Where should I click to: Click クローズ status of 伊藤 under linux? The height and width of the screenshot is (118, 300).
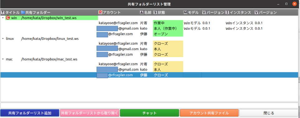click(168, 54)
